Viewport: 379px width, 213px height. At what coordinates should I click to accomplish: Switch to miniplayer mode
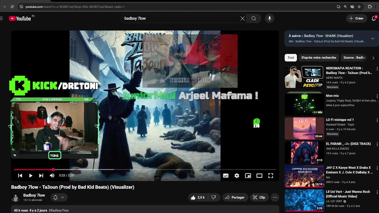(248, 176)
